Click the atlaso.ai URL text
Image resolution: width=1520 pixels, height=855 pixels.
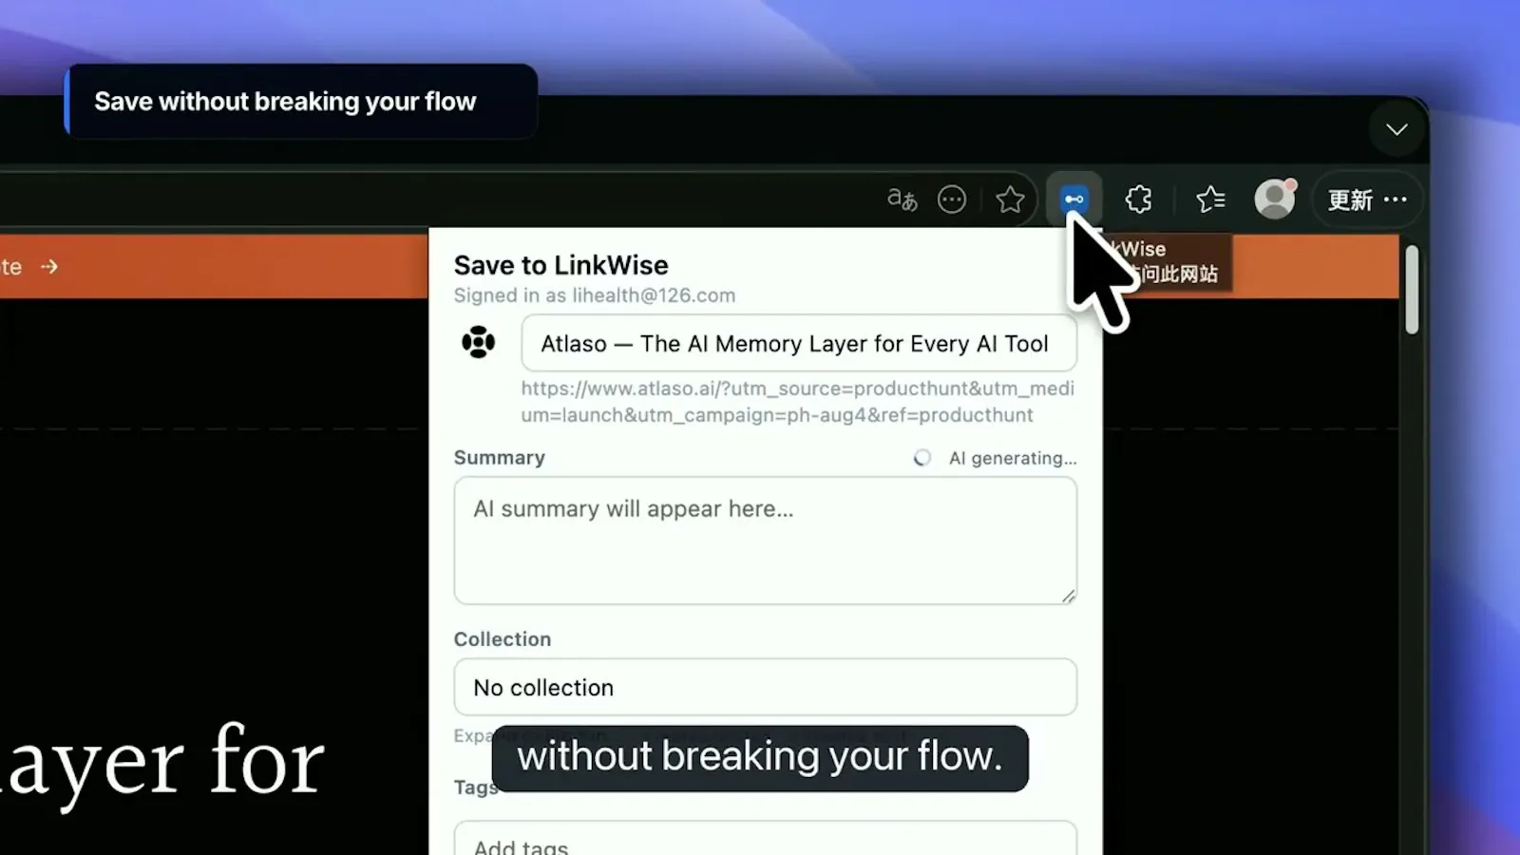tap(798, 402)
